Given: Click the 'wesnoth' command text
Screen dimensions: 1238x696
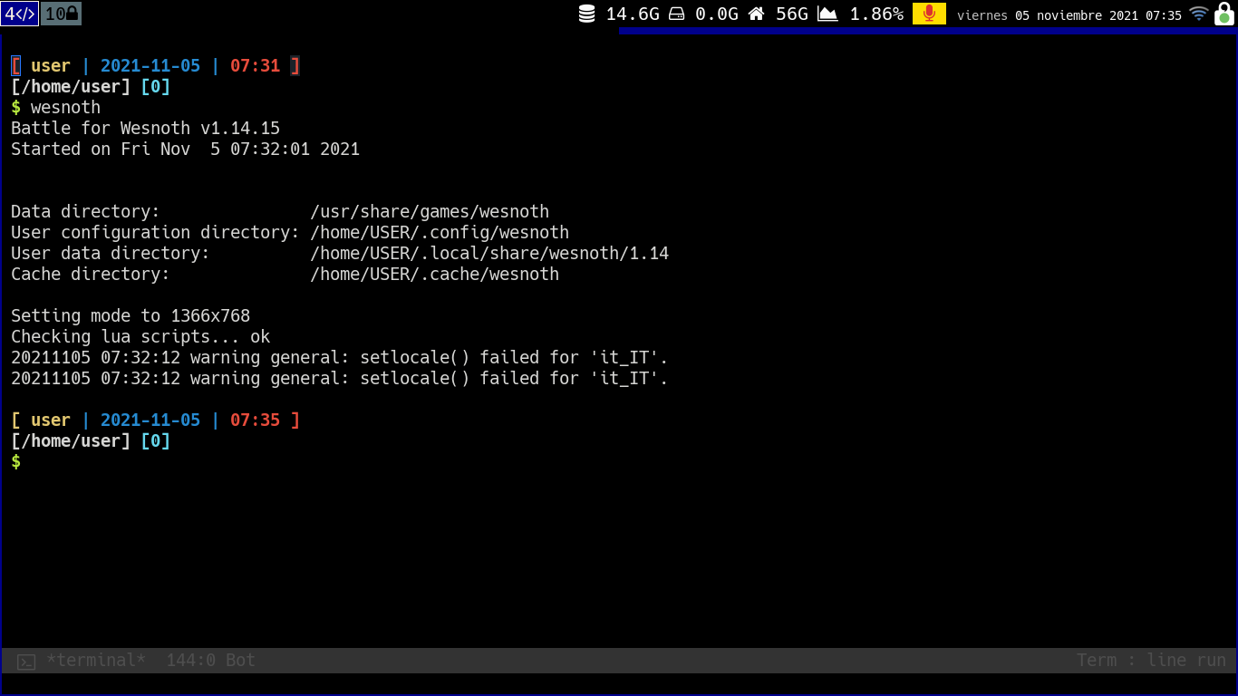Looking at the screenshot, I should (x=65, y=108).
